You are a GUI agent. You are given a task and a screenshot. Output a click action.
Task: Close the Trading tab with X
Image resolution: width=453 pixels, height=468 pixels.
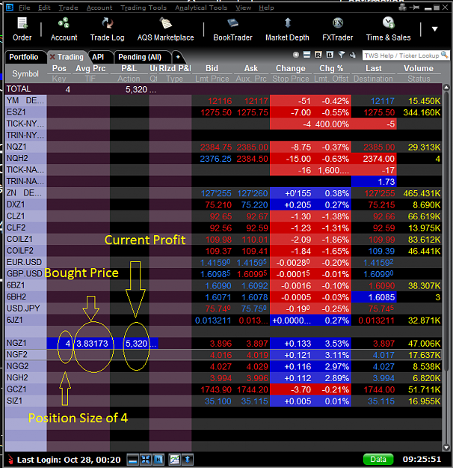(52, 57)
